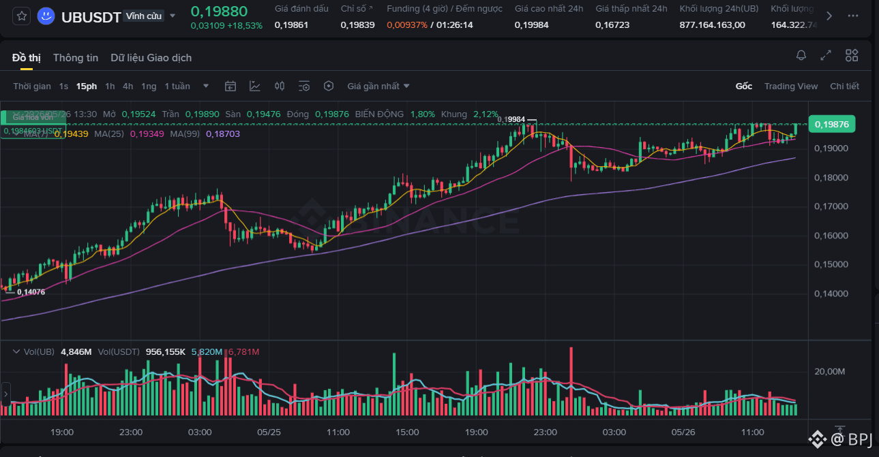This screenshot has width=879, height=457.
Task: Open the technical indicators line-chart icon
Action: (x=255, y=86)
